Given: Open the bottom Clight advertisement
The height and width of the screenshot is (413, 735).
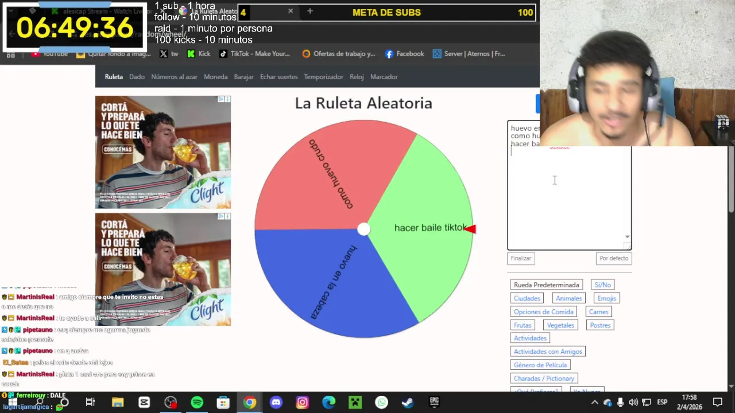Looking at the screenshot, I should (x=163, y=270).
